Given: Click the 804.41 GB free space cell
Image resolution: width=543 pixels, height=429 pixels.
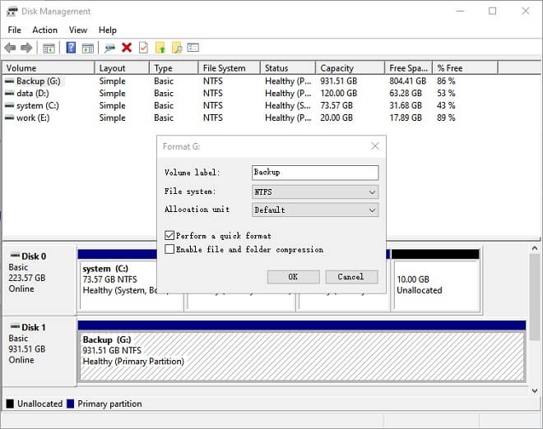Looking at the screenshot, I should [407, 81].
